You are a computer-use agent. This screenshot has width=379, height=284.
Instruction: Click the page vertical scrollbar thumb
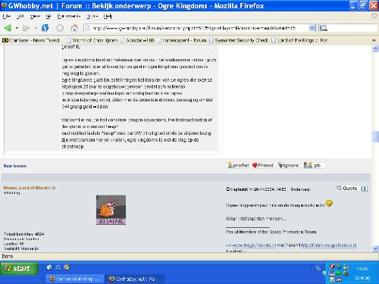(375, 136)
